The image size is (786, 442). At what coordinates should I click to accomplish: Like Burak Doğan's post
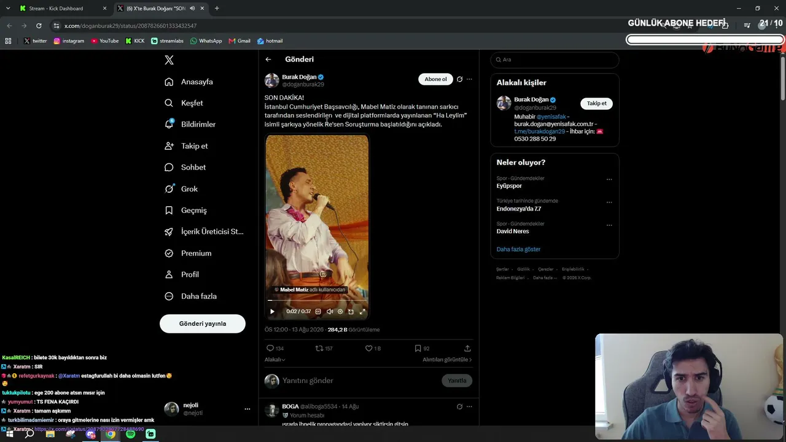click(369, 349)
